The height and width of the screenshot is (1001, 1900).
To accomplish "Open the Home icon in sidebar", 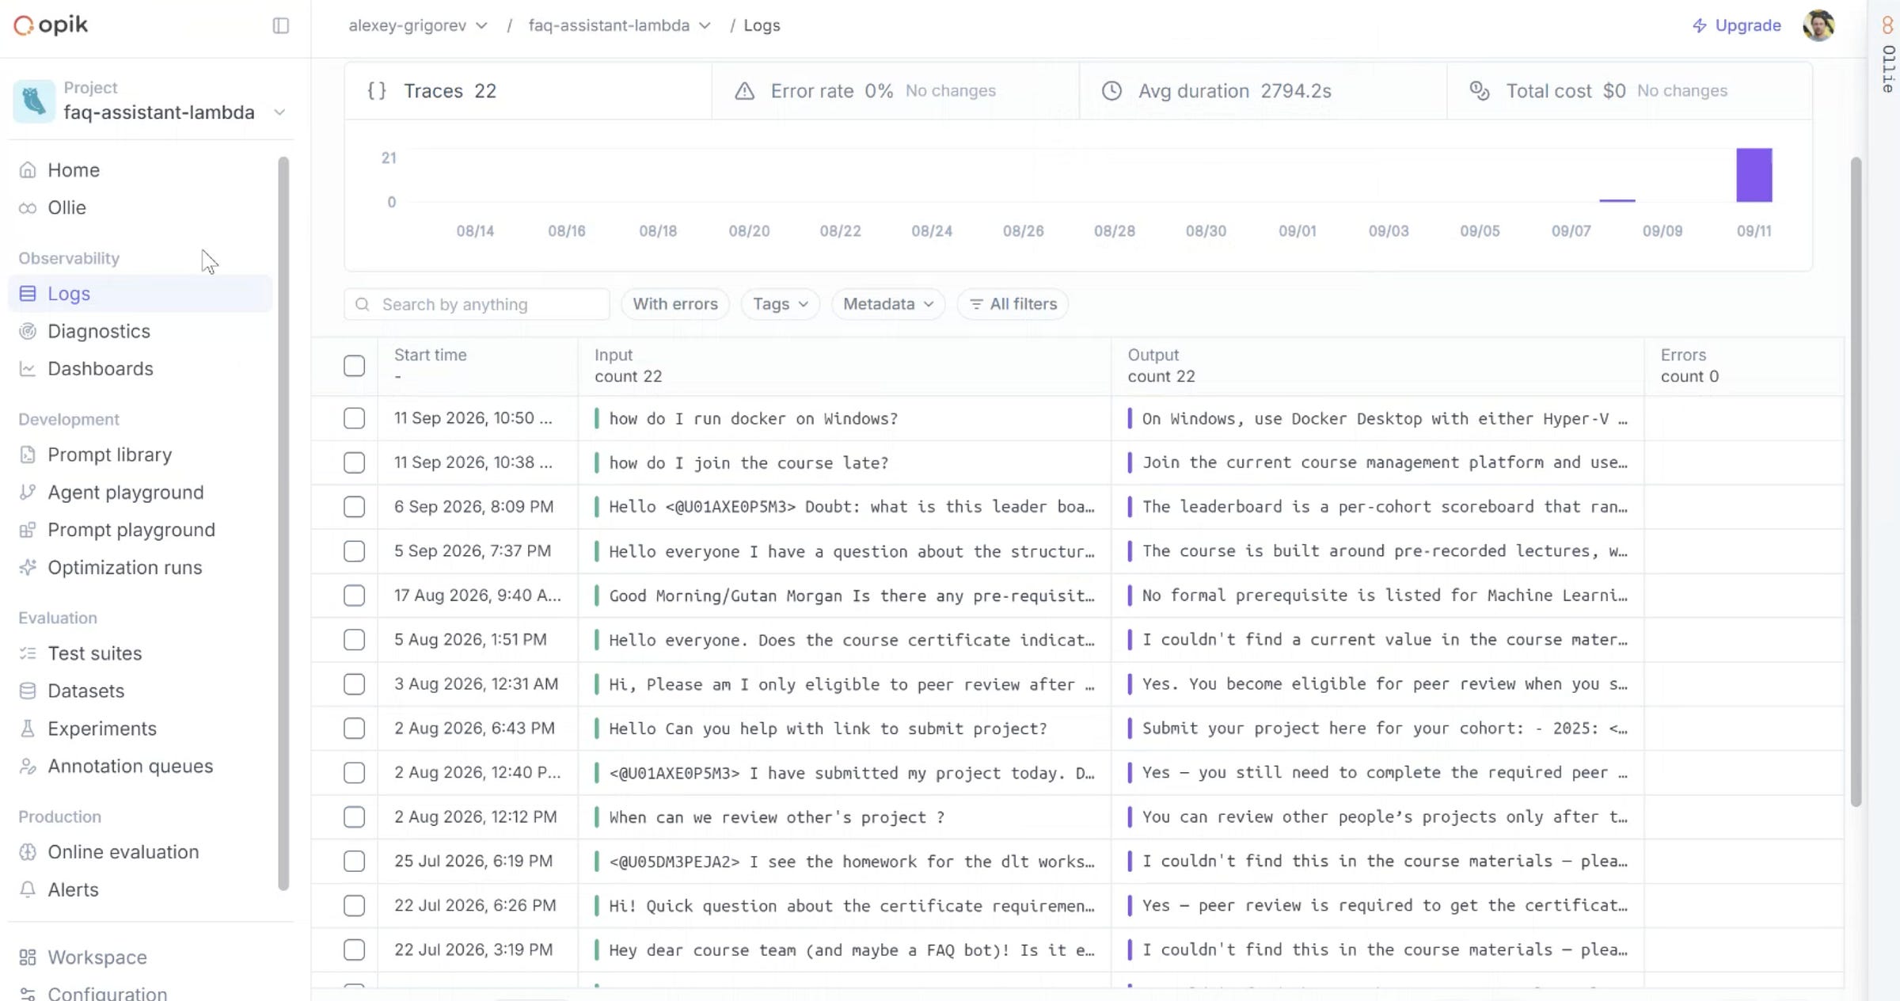I will click(x=28, y=170).
